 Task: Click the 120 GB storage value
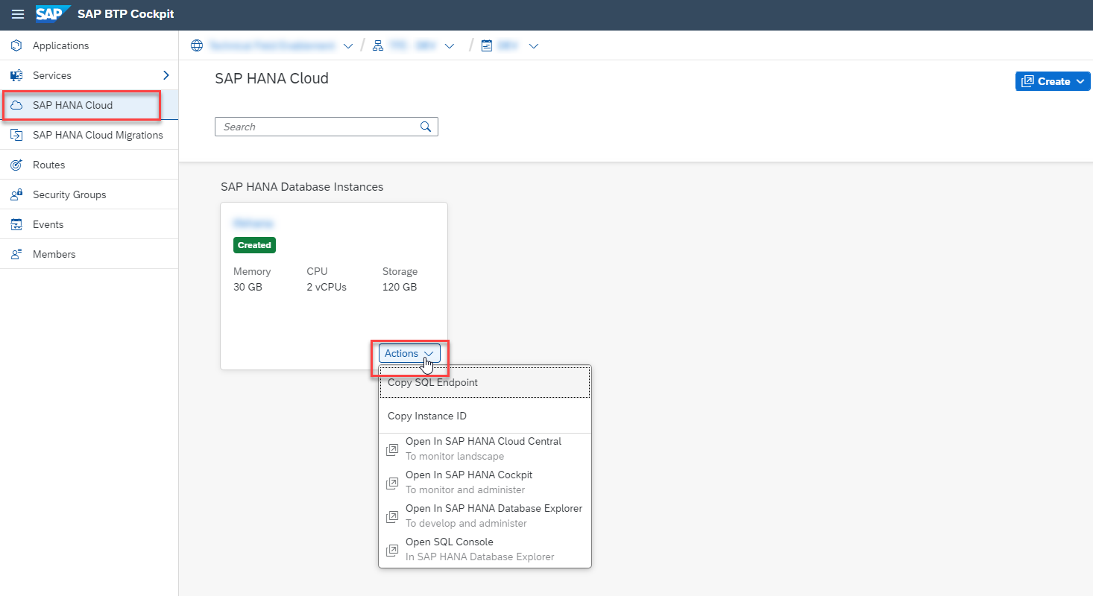pos(400,287)
